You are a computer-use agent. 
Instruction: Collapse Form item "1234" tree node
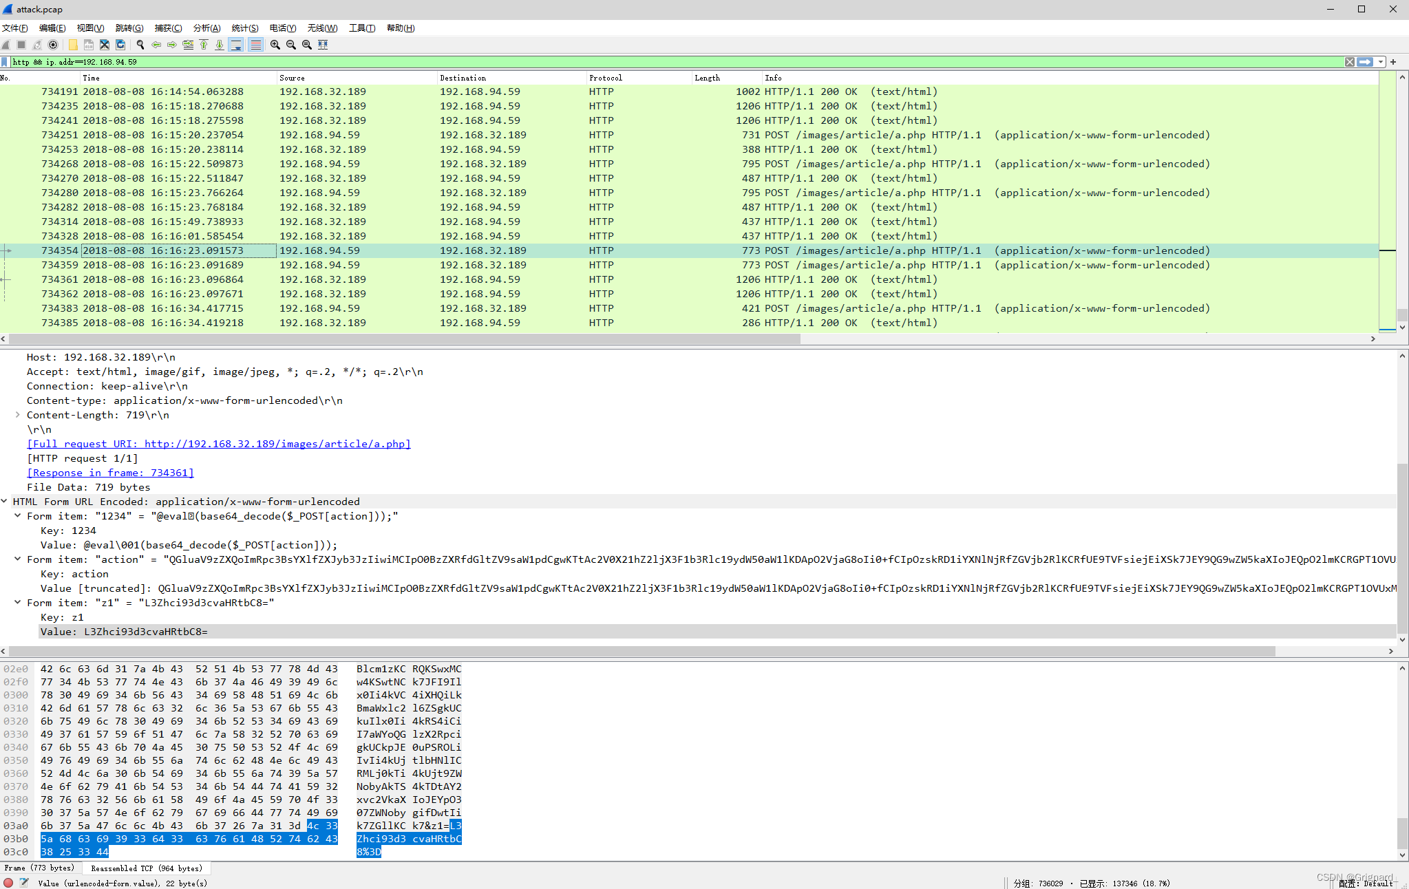click(x=17, y=516)
